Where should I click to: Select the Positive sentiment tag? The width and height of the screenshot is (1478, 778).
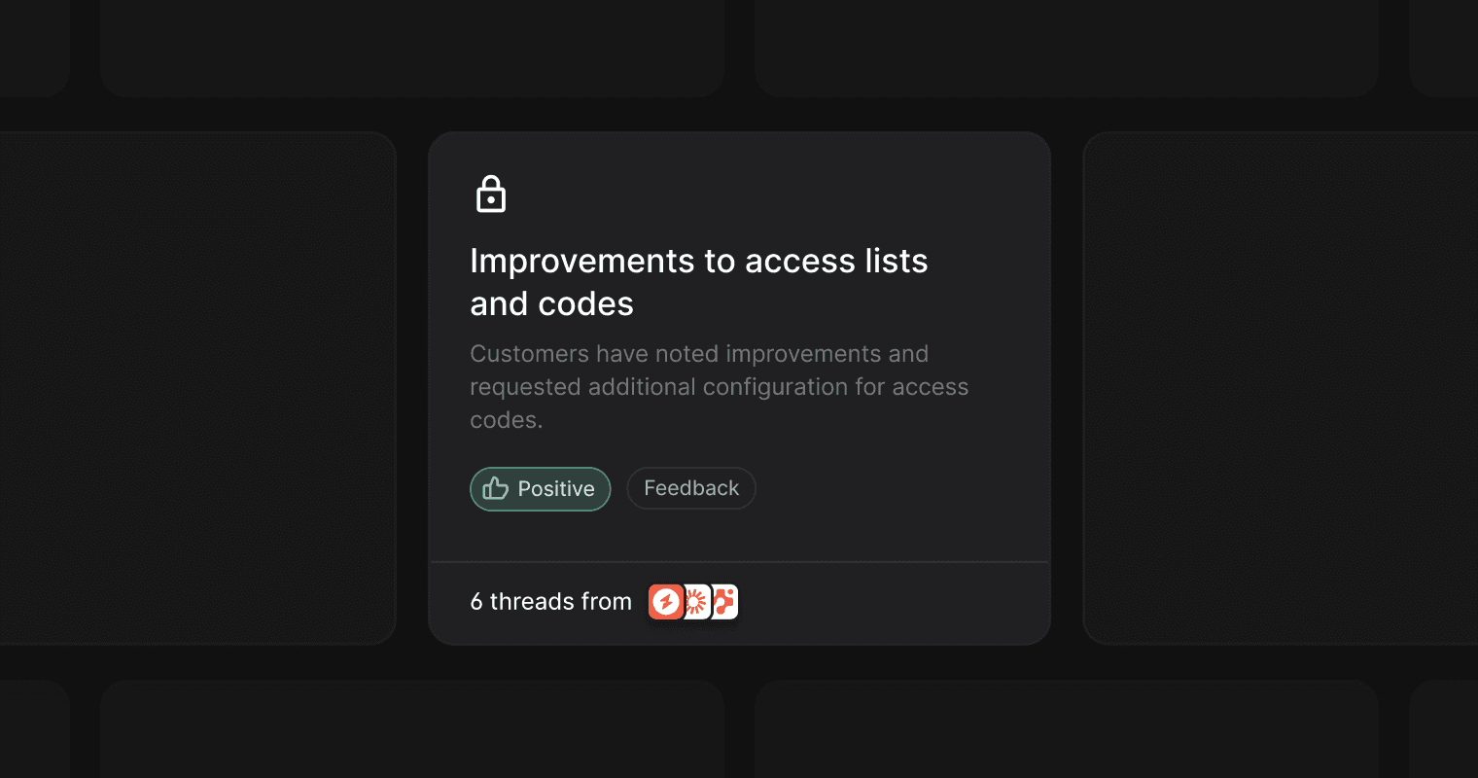[x=541, y=489]
